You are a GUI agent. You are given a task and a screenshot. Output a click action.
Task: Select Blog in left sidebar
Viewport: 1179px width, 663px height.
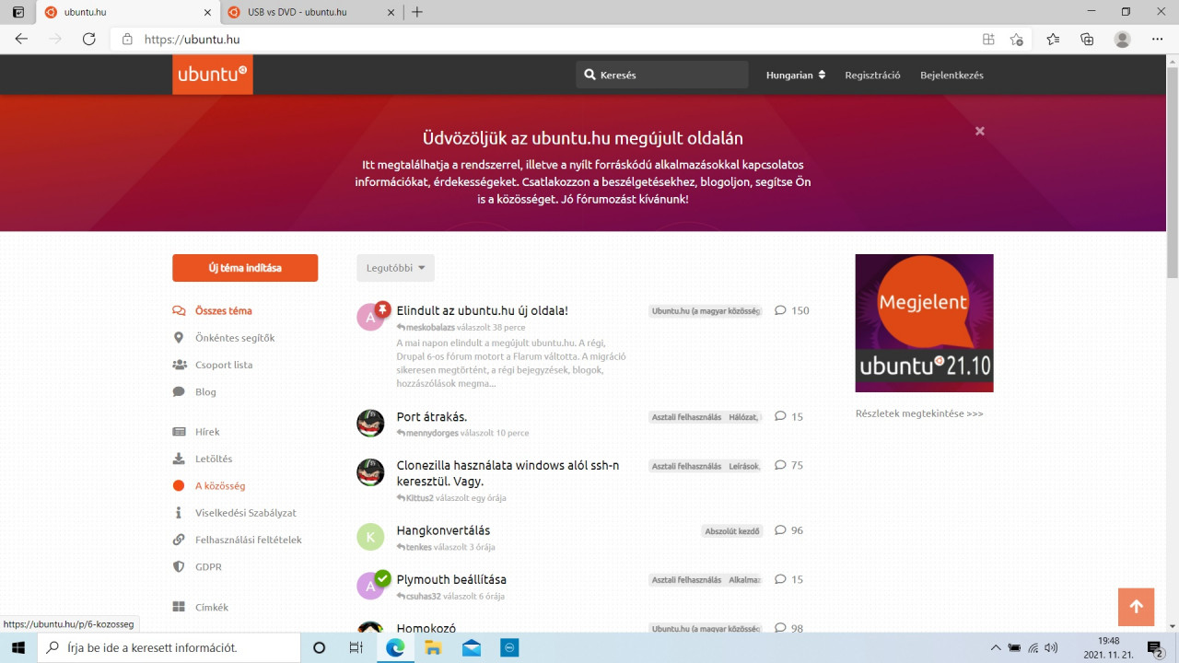(x=205, y=391)
